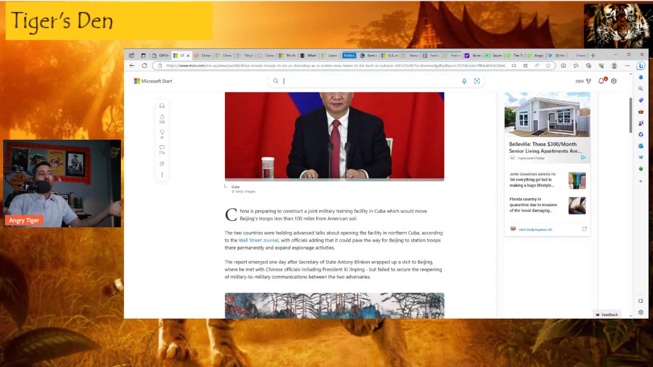Click the senior apartment house ad image
The width and height of the screenshot is (653, 367).
[547, 115]
